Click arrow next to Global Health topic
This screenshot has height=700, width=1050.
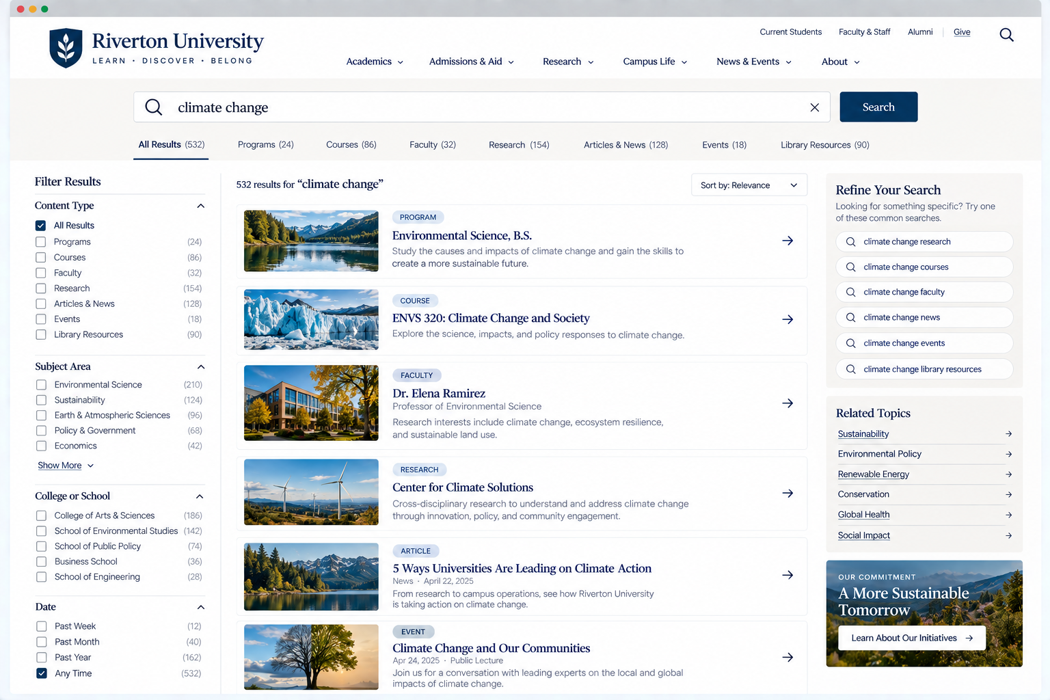pyautogui.click(x=1009, y=515)
